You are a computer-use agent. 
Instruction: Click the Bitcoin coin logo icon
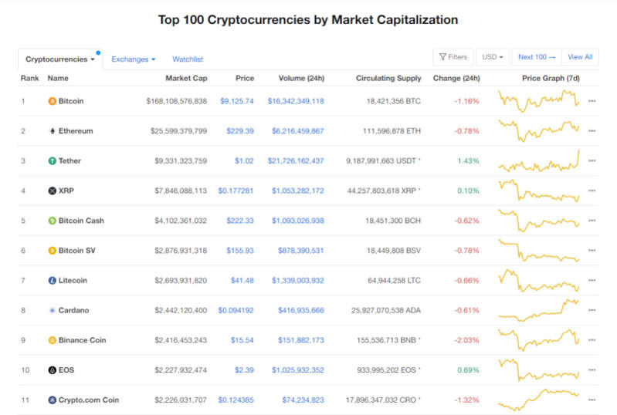click(52, 101)
